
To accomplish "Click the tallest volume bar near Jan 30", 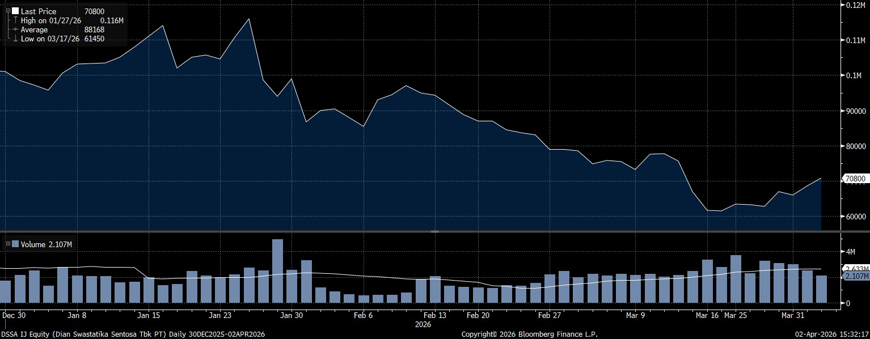I will tap(277, 271).
